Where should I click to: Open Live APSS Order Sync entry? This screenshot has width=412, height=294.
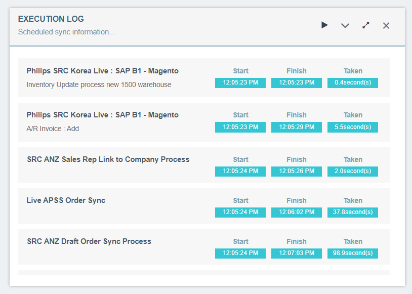[66, 200]
